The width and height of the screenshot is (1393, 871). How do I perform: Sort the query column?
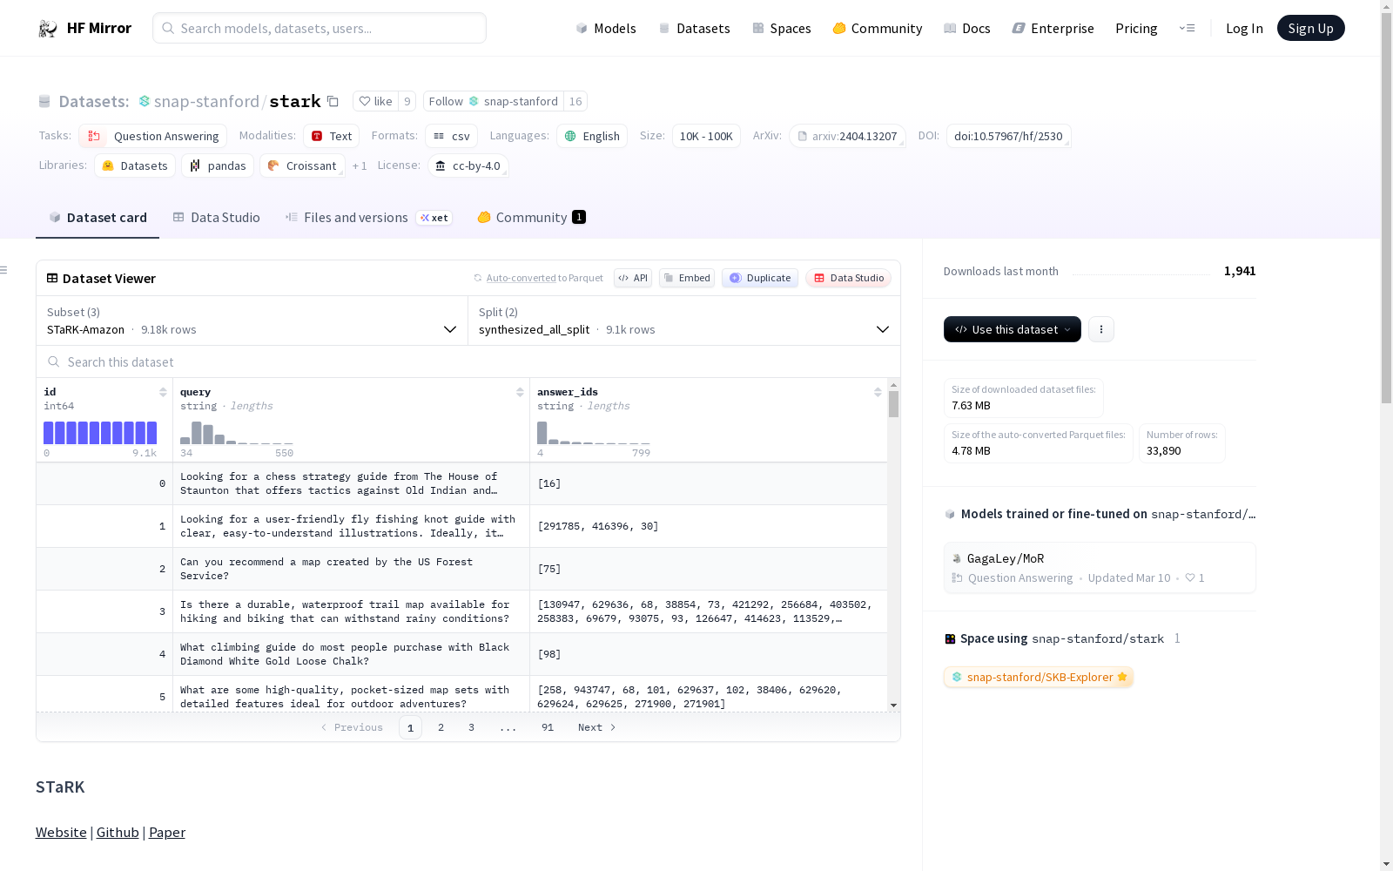tap(520, 392)
